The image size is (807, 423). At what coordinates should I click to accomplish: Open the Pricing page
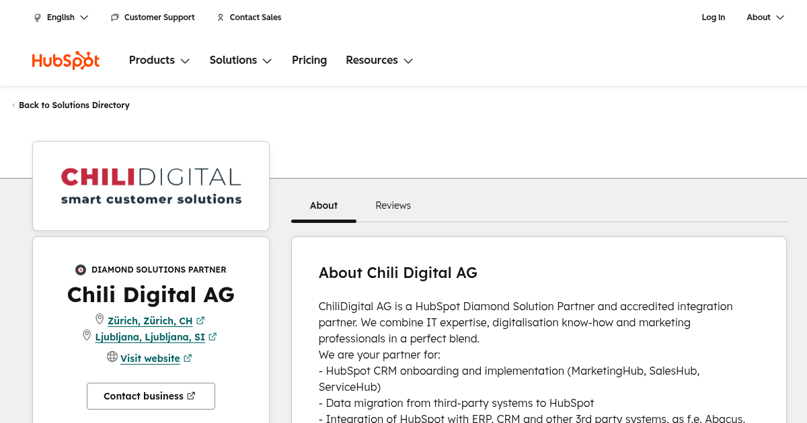coord(309,60)
